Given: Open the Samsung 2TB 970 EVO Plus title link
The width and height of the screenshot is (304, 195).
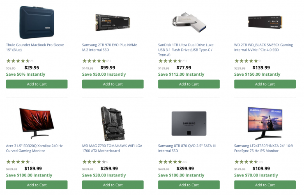Looking at the screenshot, I should tap(110, 47).
